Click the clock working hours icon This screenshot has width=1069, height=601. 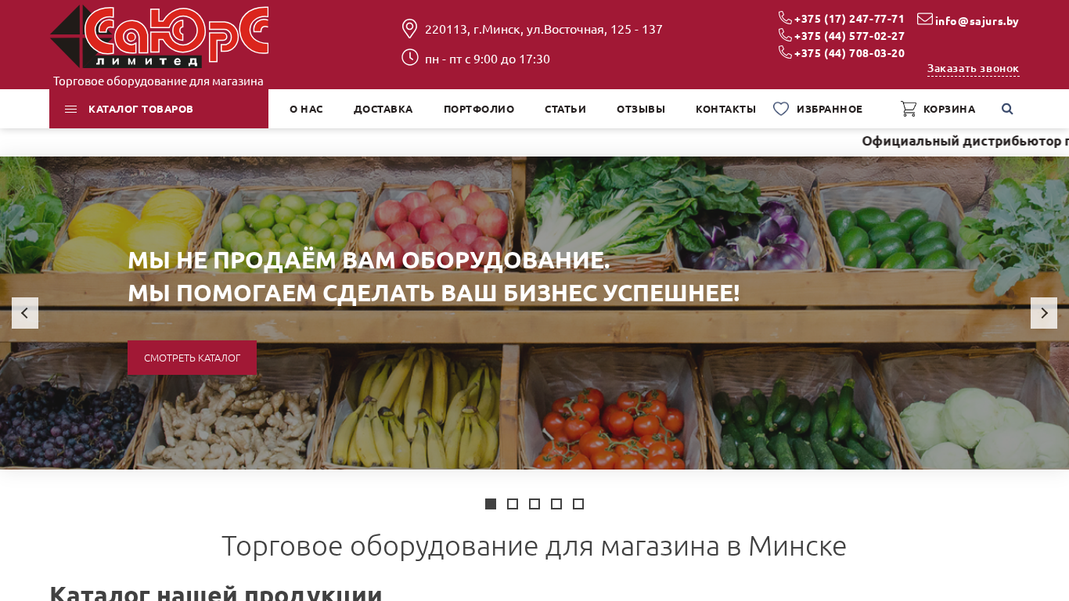[409, 57]
